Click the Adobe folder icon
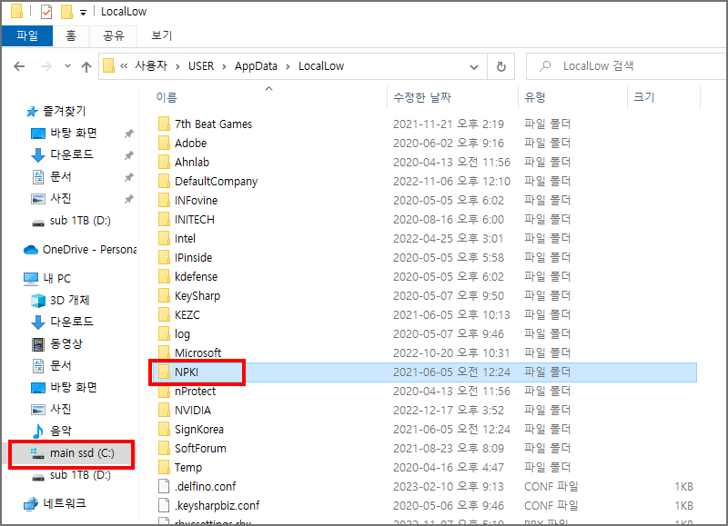 click(x=164, y=144)
